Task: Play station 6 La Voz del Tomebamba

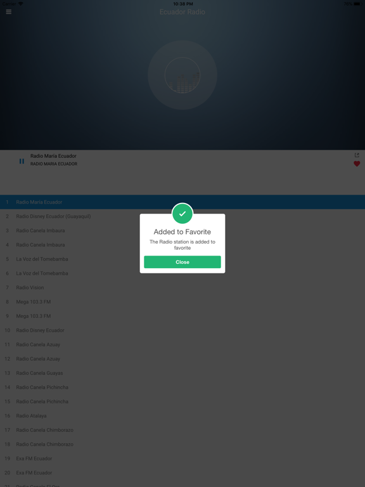Action: coord(182,273)
